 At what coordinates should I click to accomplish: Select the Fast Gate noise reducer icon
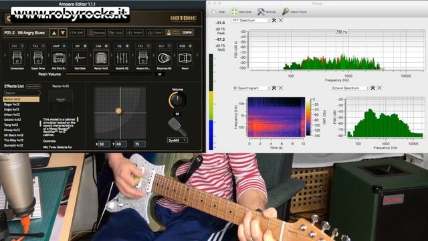(x=80, y=58)
